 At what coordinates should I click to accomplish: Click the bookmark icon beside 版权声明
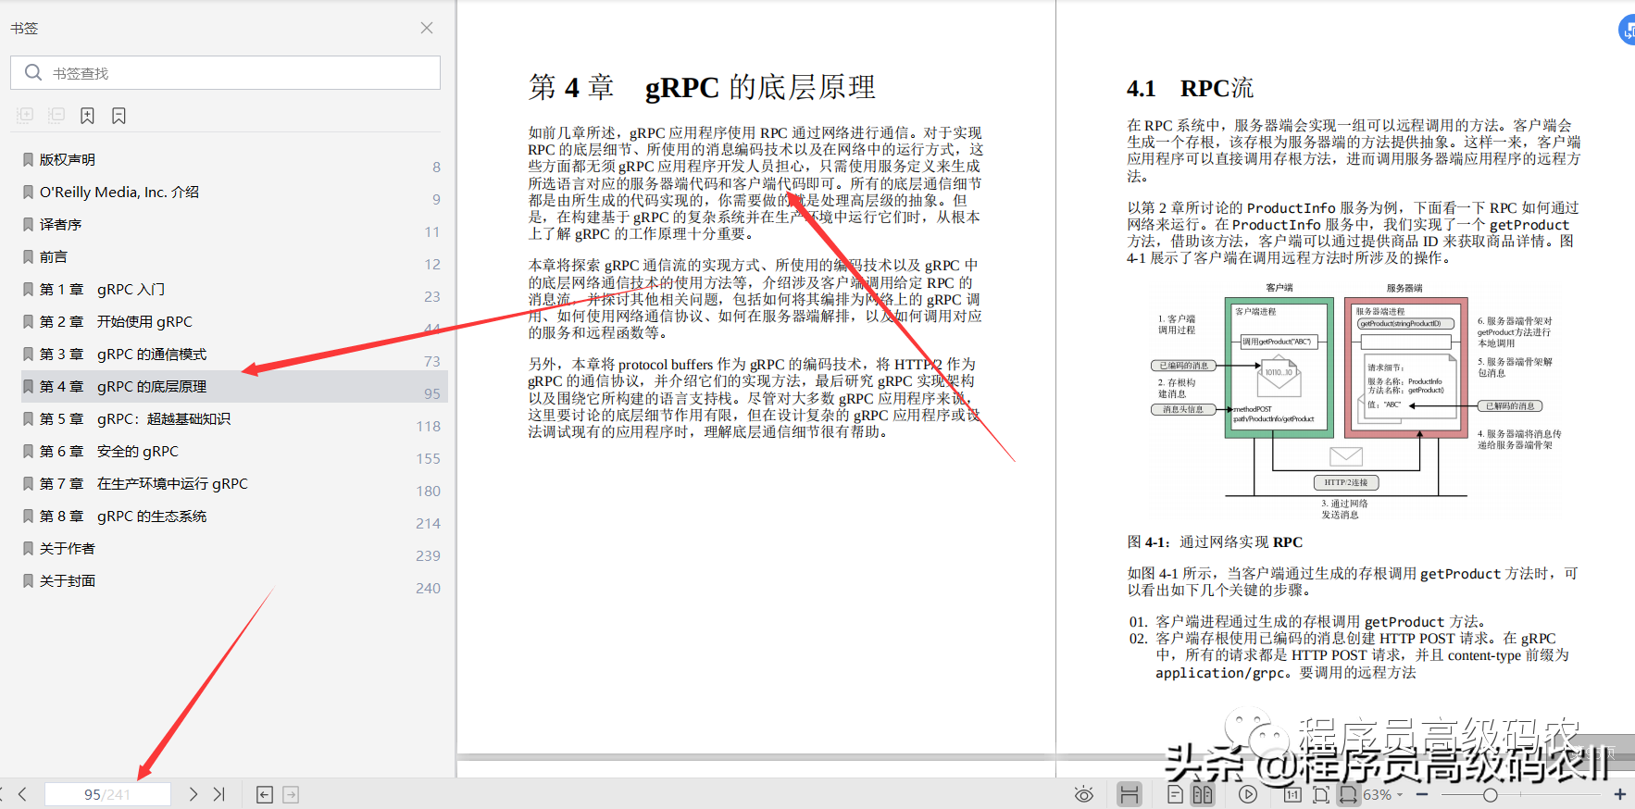click(28, 159)
